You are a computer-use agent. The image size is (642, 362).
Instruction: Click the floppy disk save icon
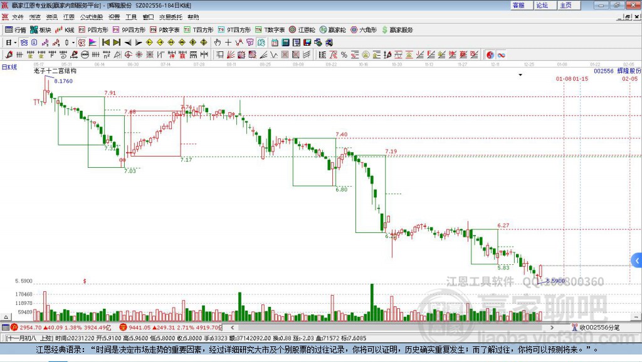pyautogui.click(x=307, y=43)
